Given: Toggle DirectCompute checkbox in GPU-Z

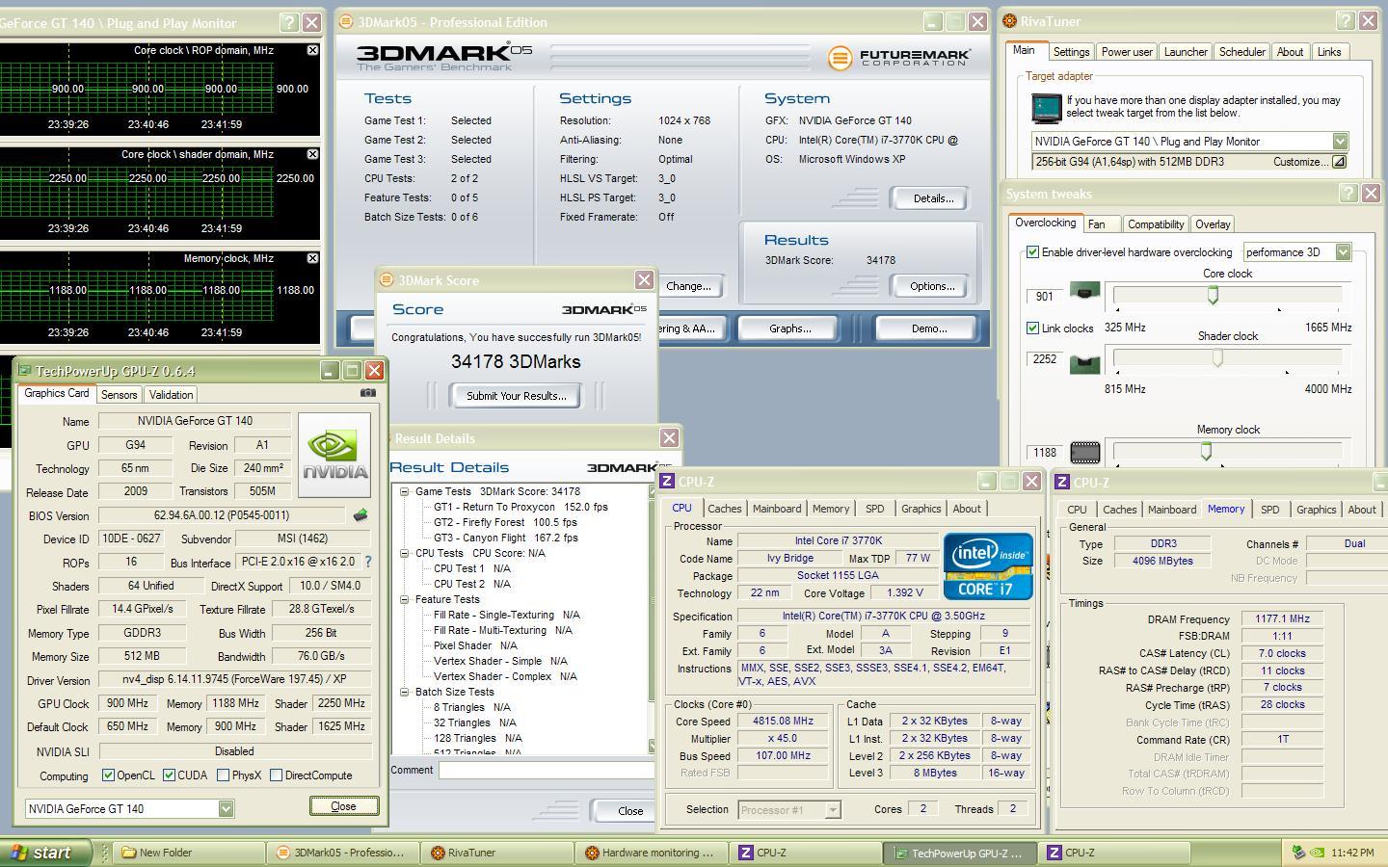Looking at the screenshot, I should click(x=276, y=775).
